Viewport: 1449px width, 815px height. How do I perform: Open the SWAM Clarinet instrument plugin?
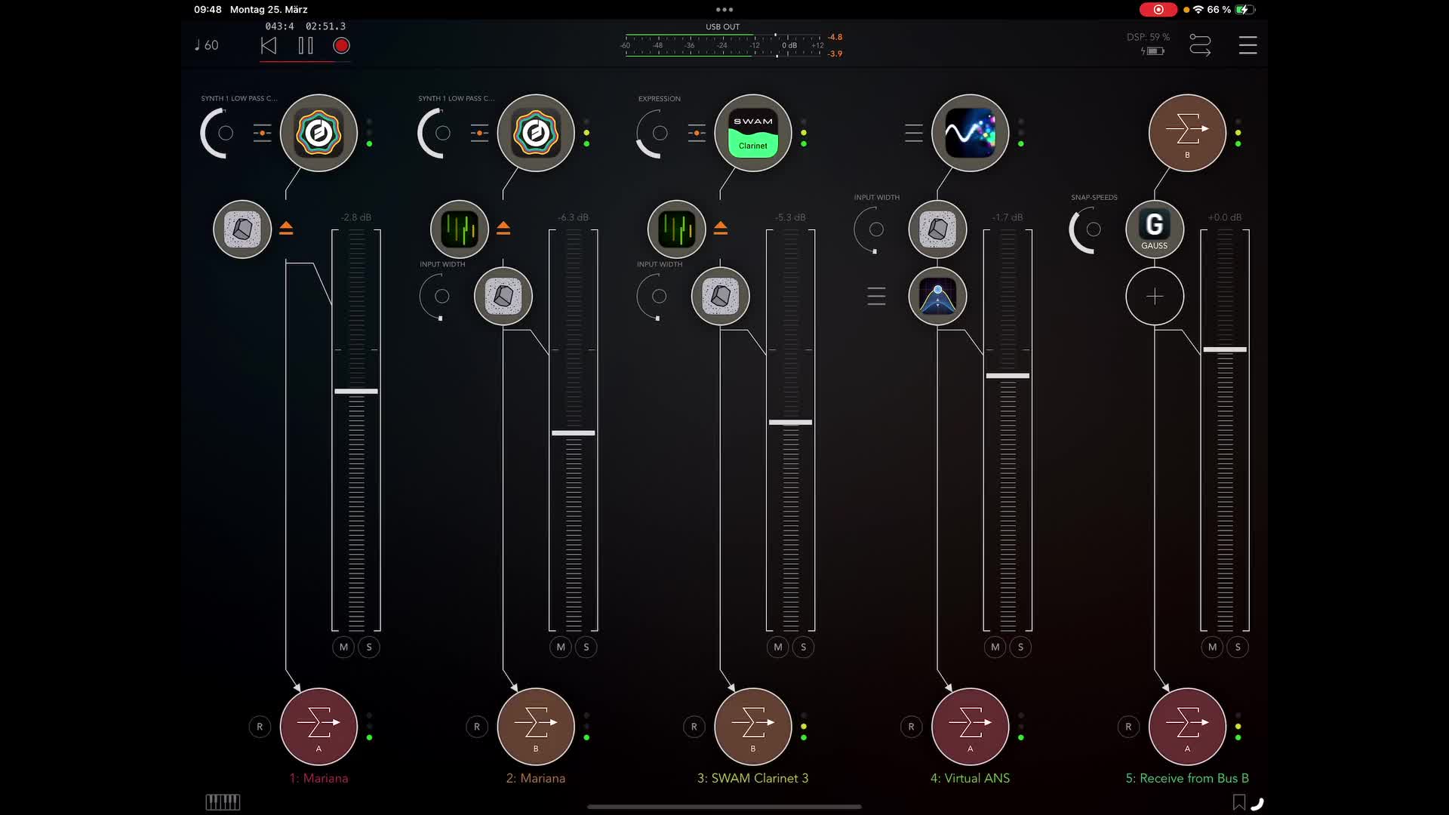[x=753, y=133]
